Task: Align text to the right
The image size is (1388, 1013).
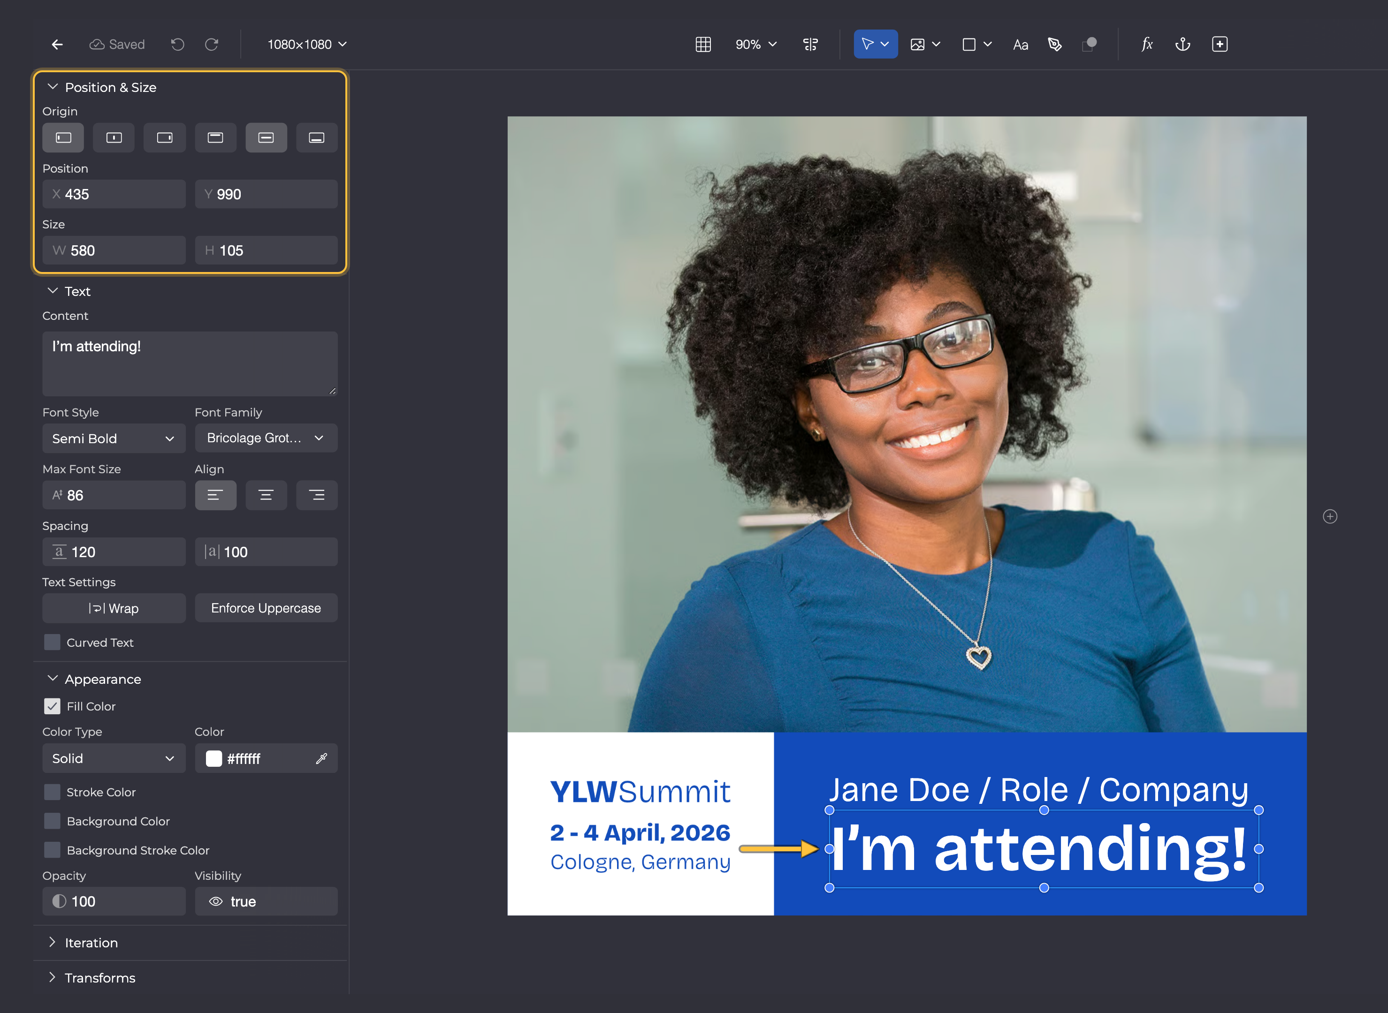Action: (x=316, y=495)
